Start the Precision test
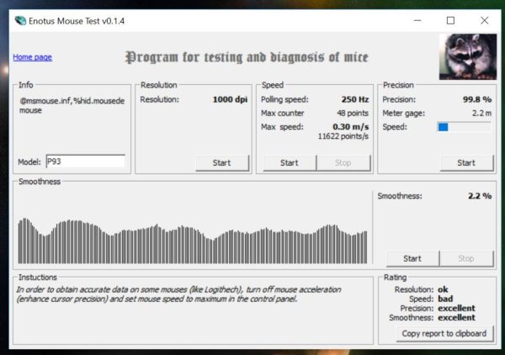The image size is (505, 355). tap(466, 163)
